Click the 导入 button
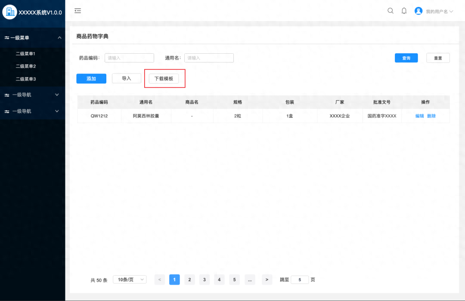The image size is (465, 301). (127, 78)
